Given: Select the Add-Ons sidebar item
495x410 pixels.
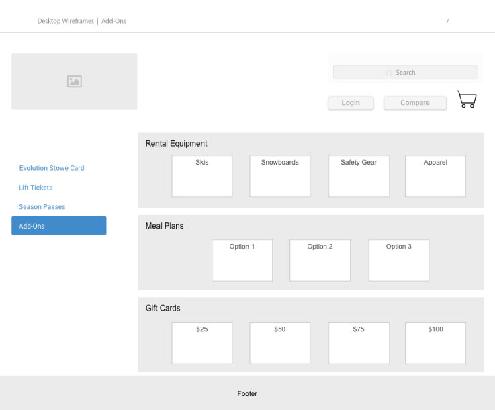Looking at the screenshot, I should [x=58, y=226].
